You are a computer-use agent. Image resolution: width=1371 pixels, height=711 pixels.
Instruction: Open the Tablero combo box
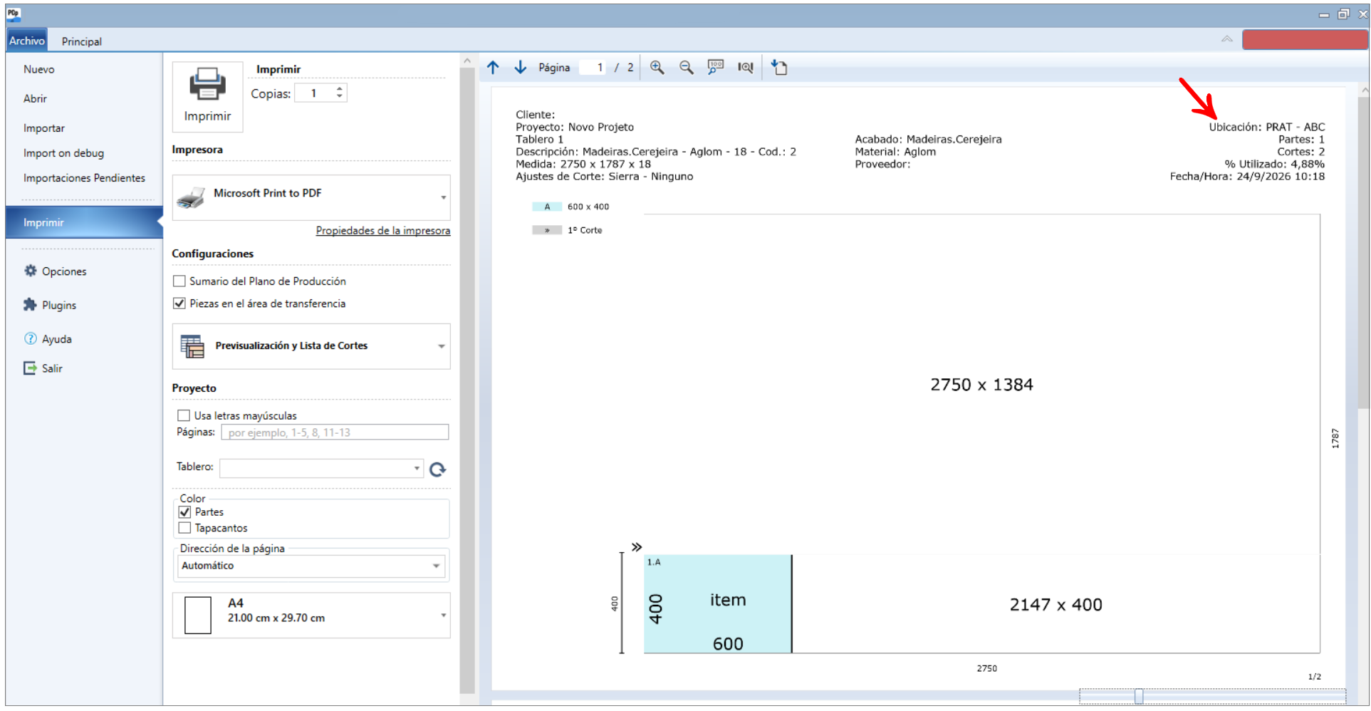pos(322,468)
